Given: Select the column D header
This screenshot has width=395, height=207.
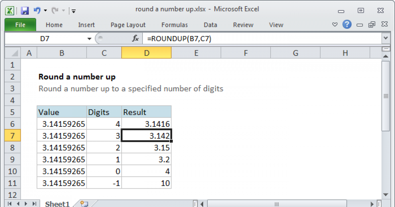Looking at the screenshot, I should click(x=146, y=53).
